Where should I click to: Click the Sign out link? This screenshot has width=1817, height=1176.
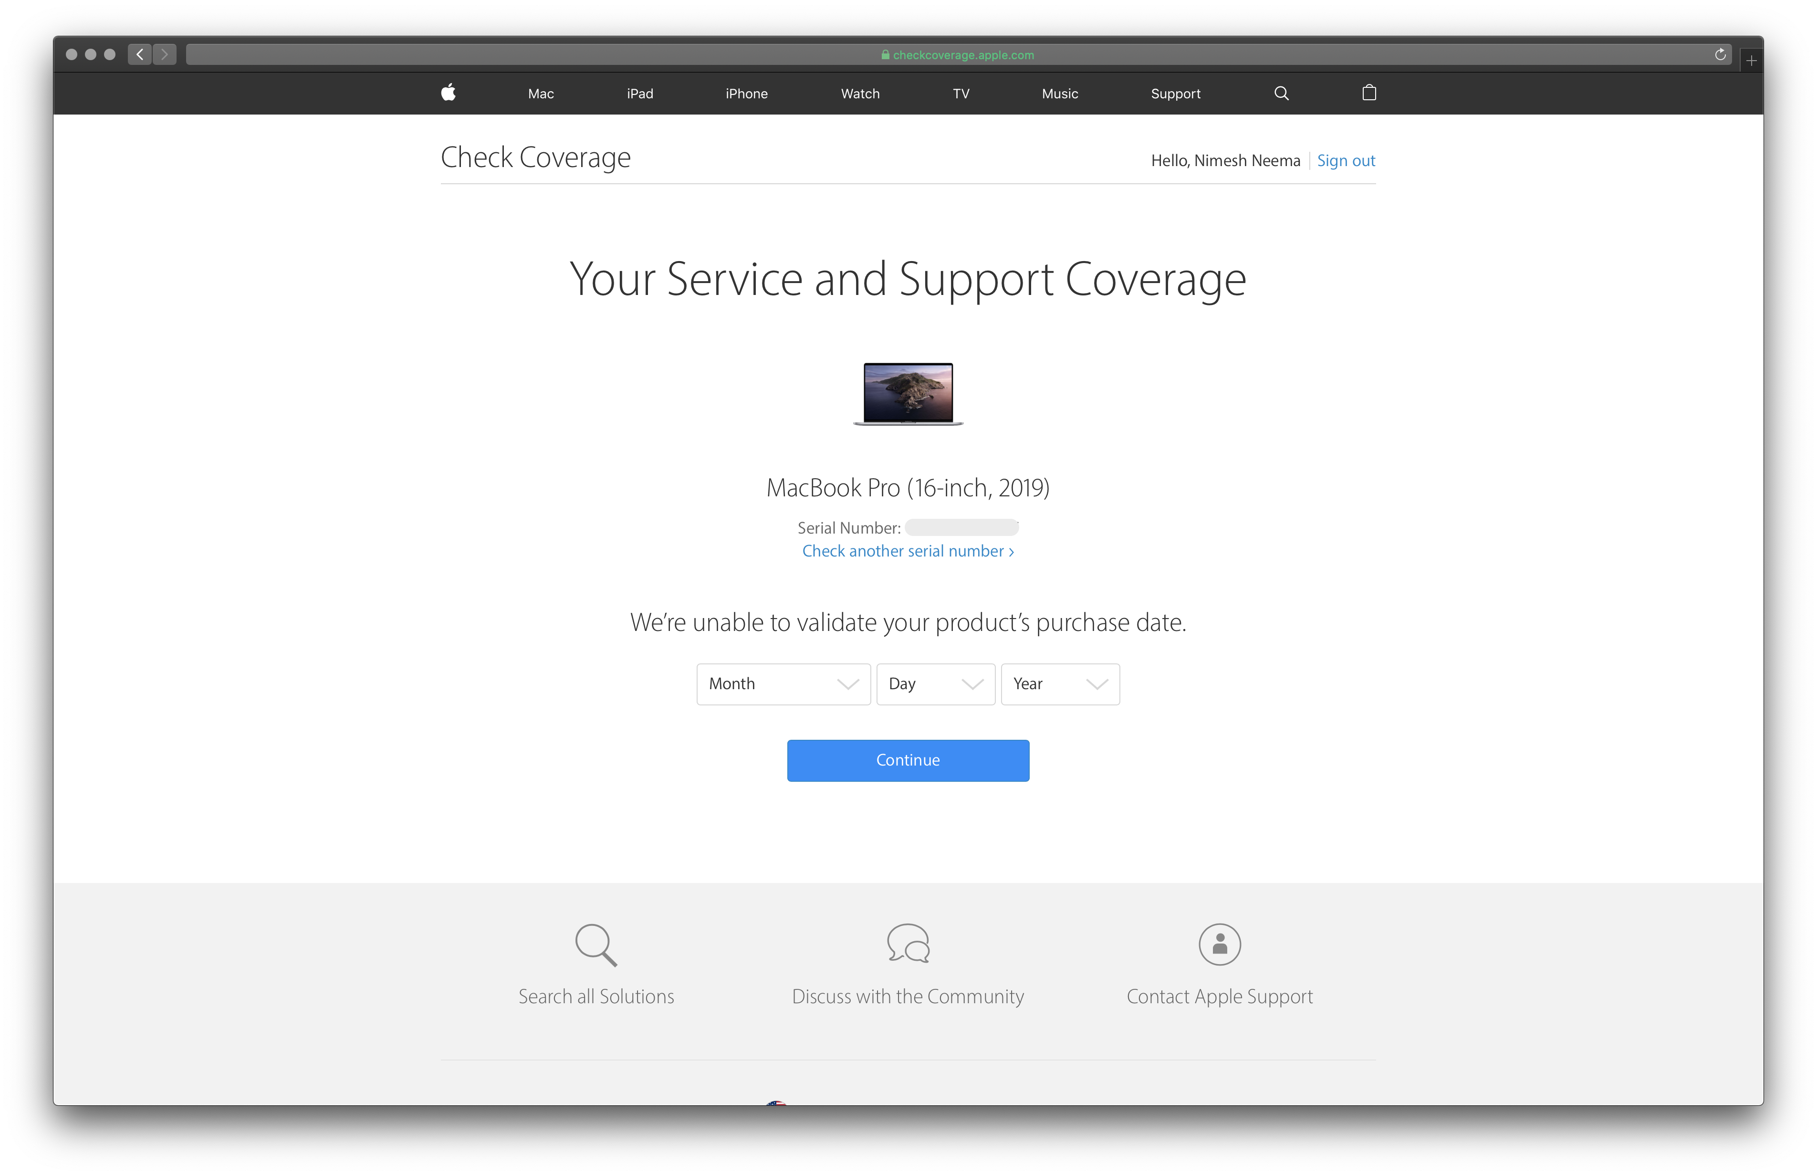(1346, 160)
